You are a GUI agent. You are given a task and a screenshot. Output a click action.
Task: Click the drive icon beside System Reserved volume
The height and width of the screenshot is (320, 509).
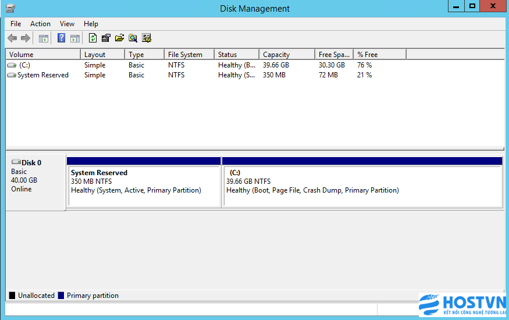(12, 75)
